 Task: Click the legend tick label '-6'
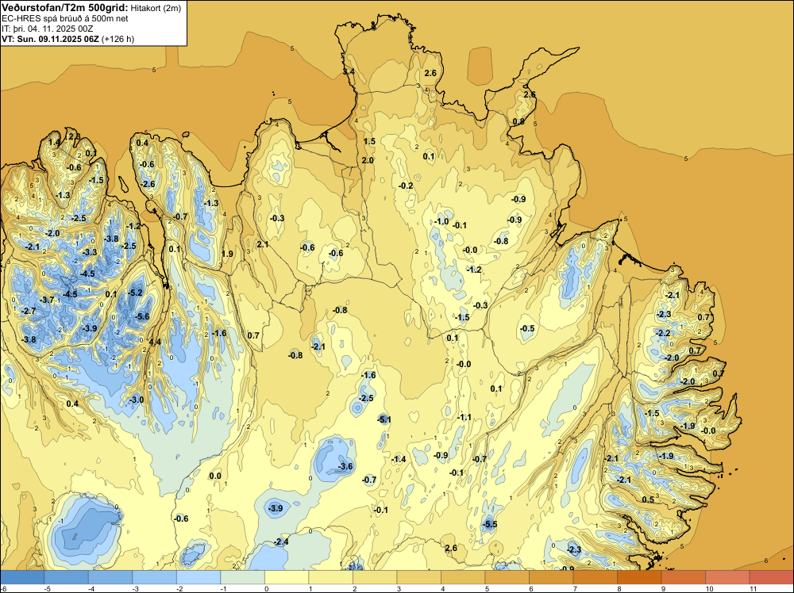3,588
